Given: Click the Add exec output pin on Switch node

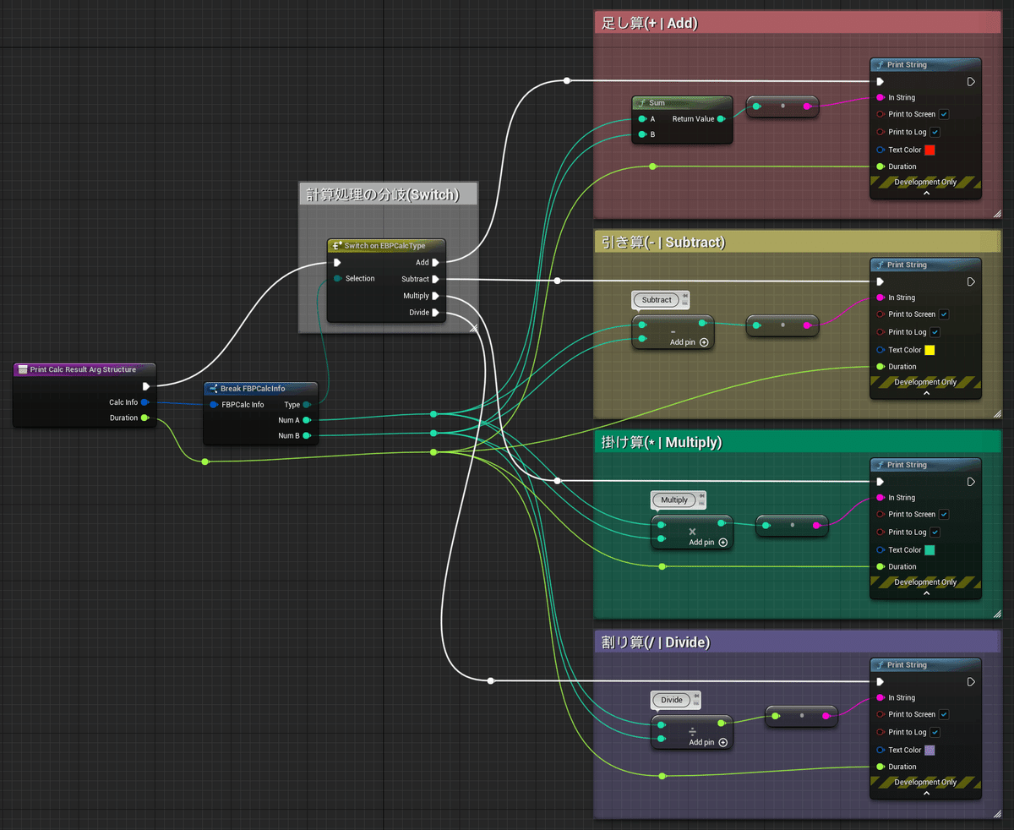Looking at the screenshot, I should click(435, 263).
